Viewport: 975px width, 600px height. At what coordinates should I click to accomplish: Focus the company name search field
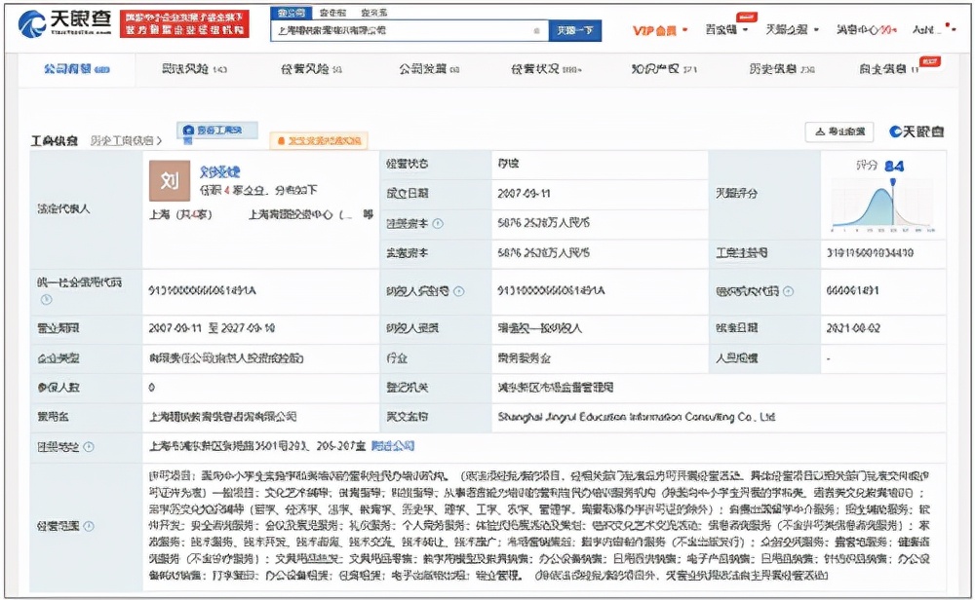coord(409,30)
